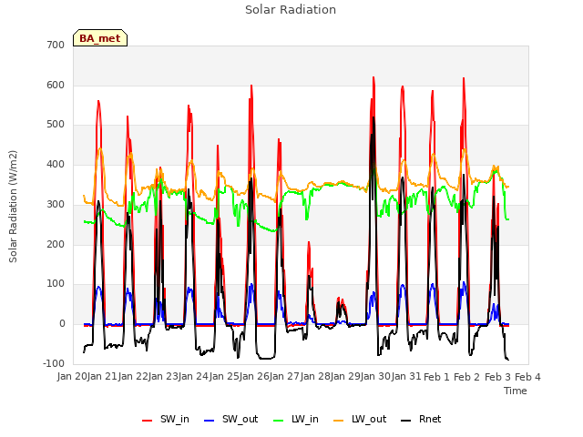
Task: Click the Feb 4 x-axis date label
Action: click(527, 377)
